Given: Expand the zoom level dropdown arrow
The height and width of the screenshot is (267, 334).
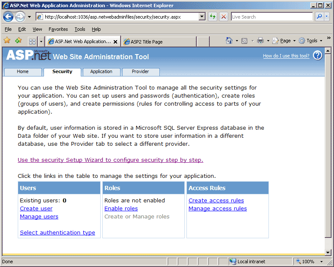Looking at the screenshot, I should (321, 262).
